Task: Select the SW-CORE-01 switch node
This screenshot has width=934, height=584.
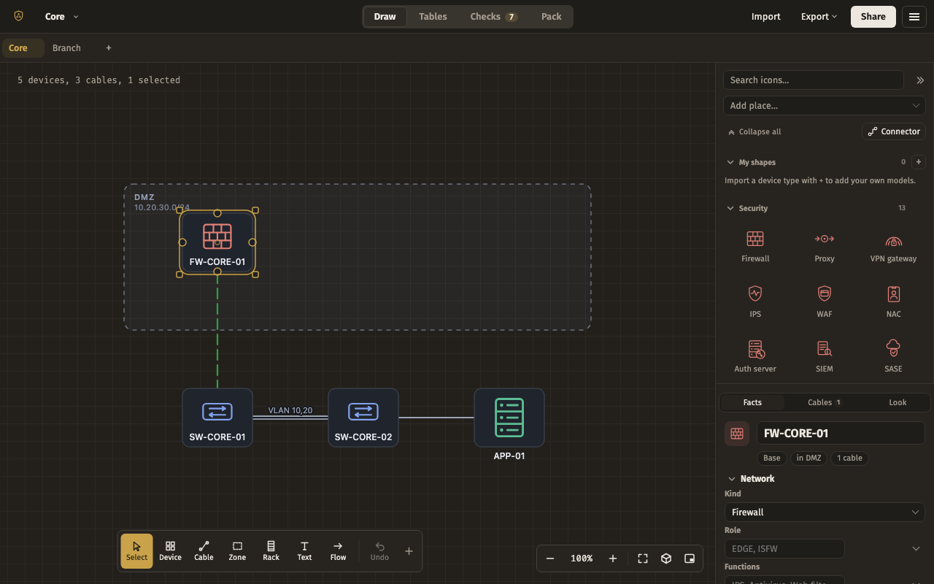Action: [217, 418]
